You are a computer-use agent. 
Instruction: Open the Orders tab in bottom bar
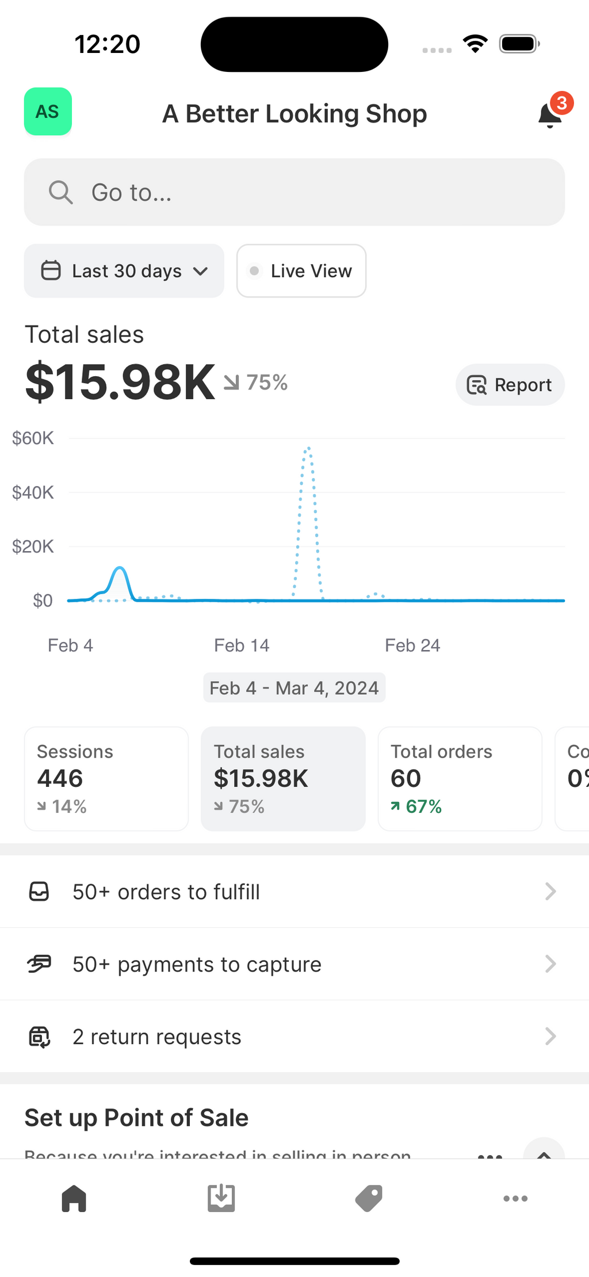click(x=221, y=1199)
